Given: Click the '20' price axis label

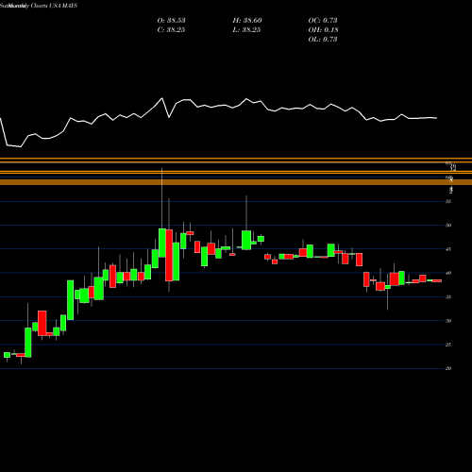Looking at the screenshot, I should pos(448,368).
